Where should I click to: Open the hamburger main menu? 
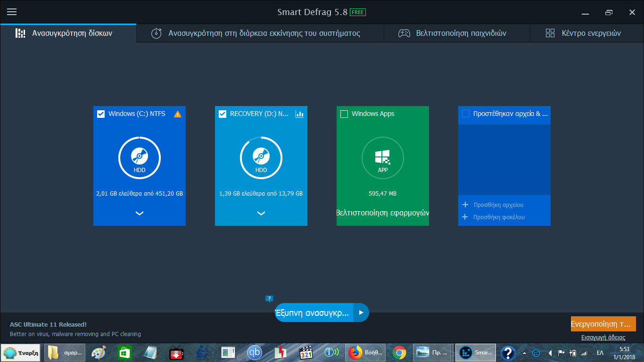12,12
